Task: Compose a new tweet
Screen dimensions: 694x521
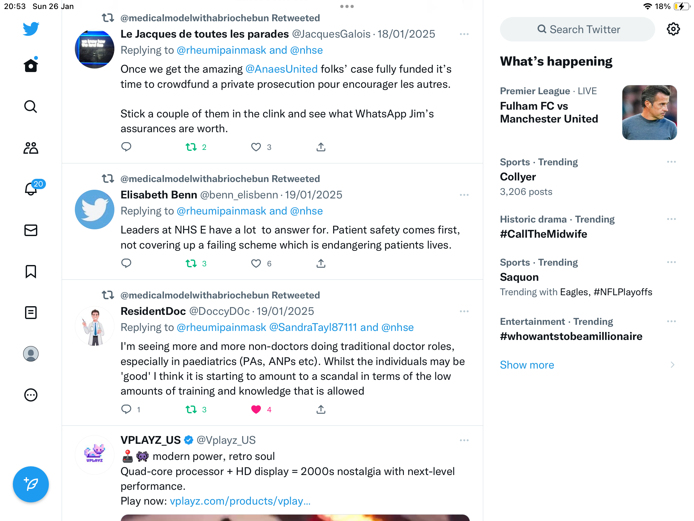Action: (31, 484)
